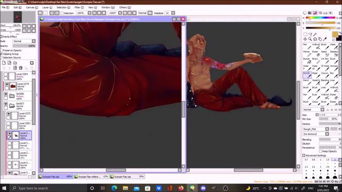Select the Bucket fill tool

click(x=307, y=60)
